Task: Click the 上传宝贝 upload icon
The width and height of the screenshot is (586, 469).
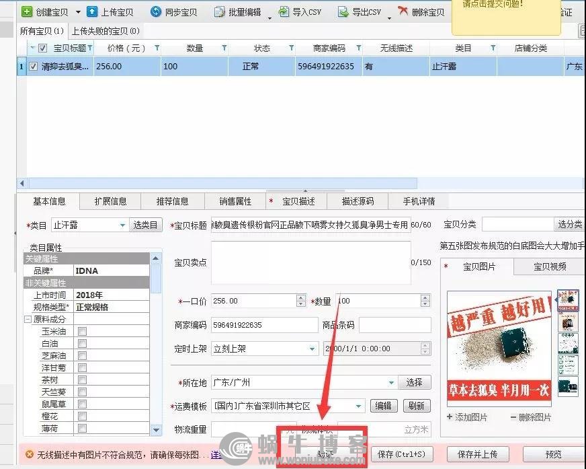Action: click(x=92, y=11)
